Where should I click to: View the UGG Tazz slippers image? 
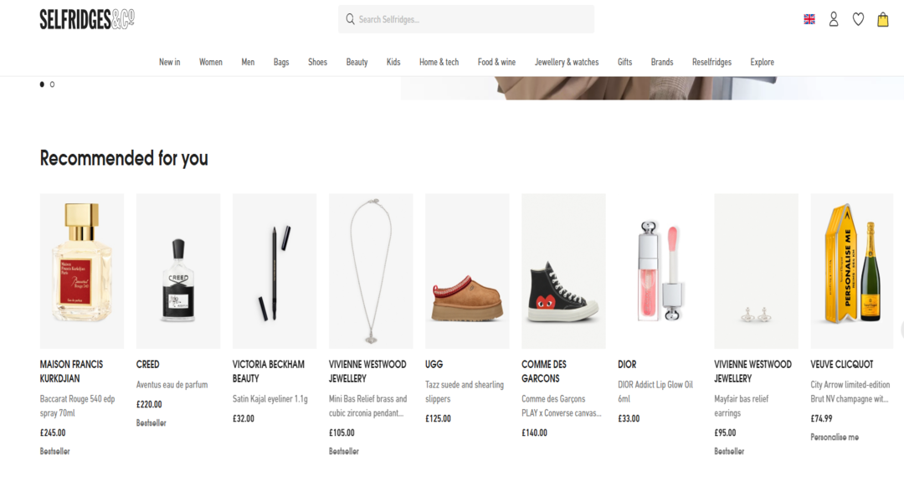click(467, 271)
